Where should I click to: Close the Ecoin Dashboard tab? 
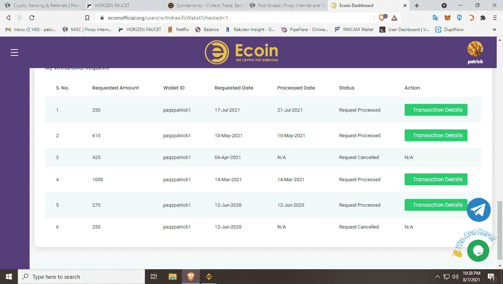[x=405, y=6]
